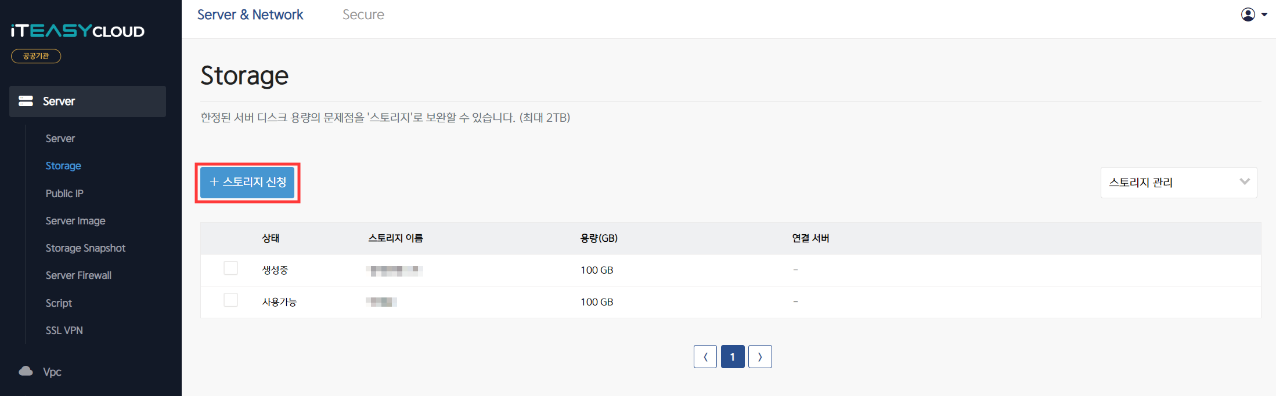Image resolution: width=1276 pixels, height=396 pixels.
Task: Open the 스토리지 관리 dropdown
Action: (1178, 183)
